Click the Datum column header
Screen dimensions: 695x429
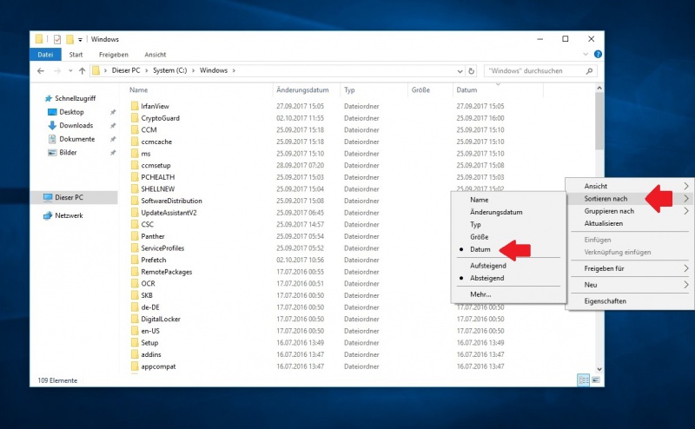(467, 90)
